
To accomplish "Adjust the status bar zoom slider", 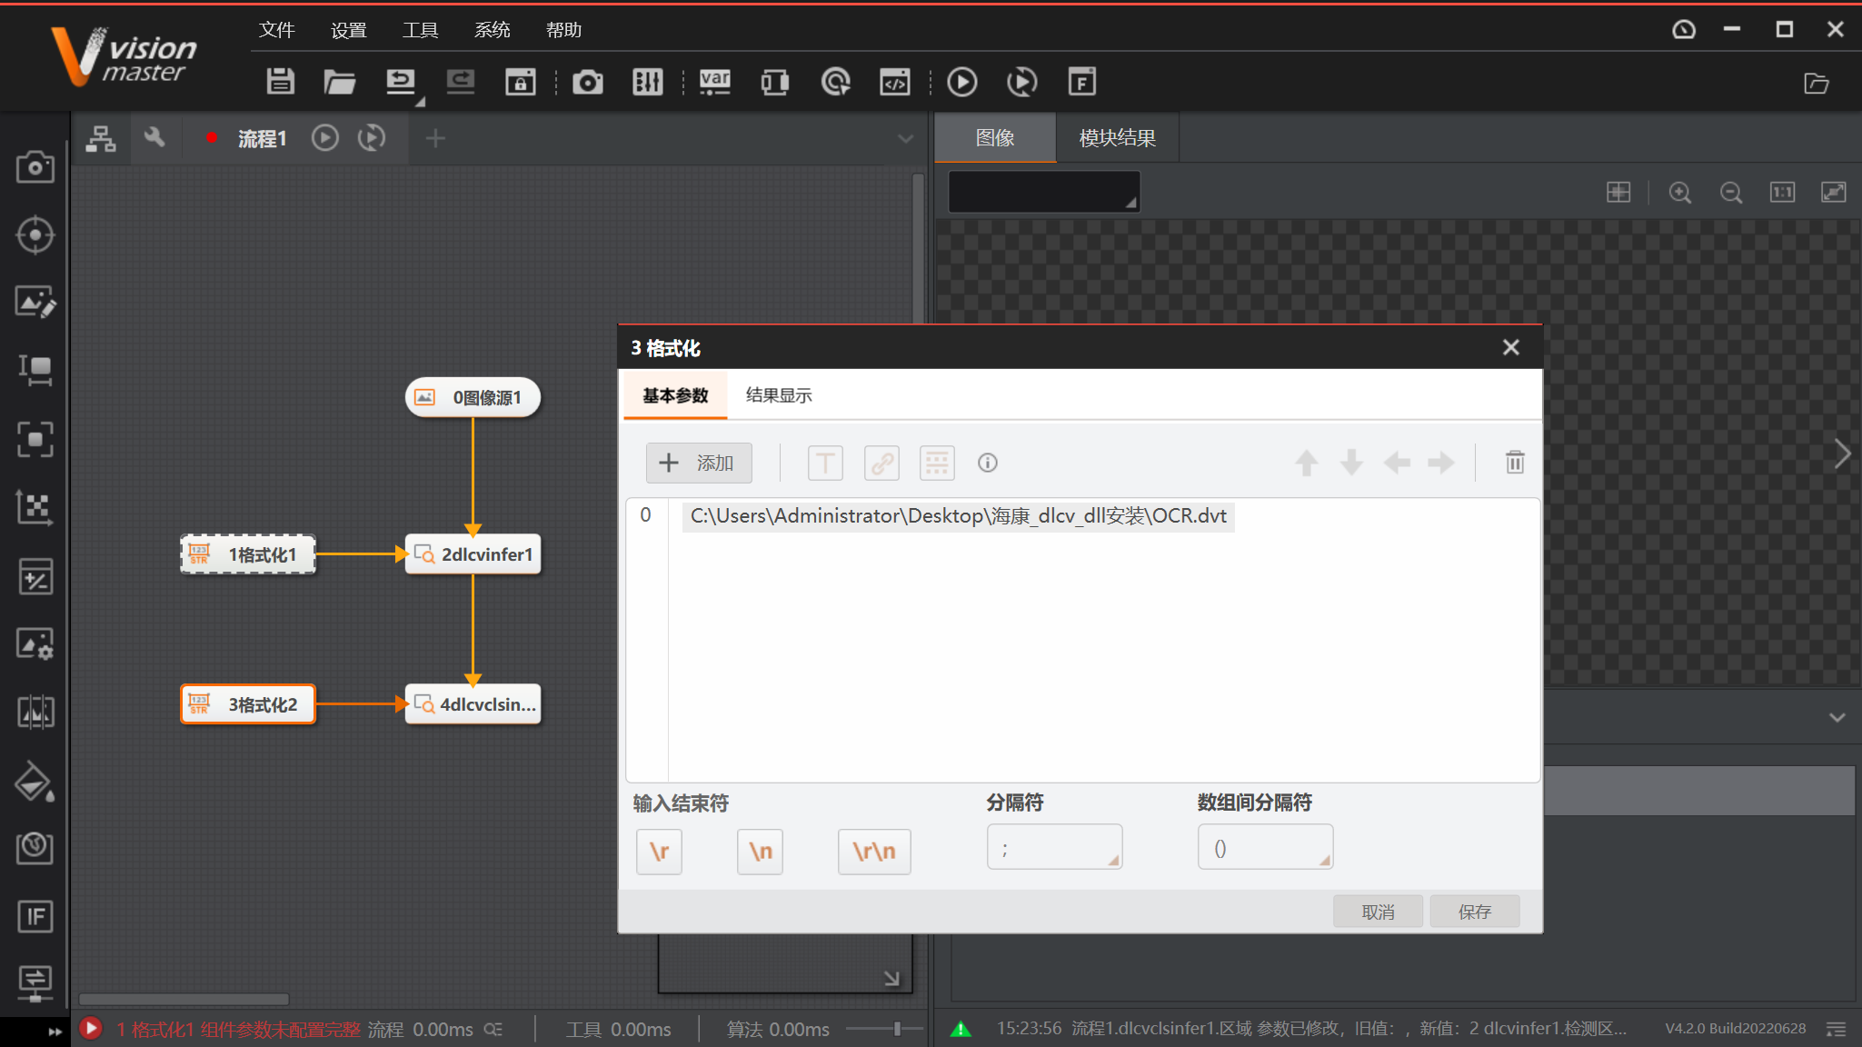I will pos(896,1029).
